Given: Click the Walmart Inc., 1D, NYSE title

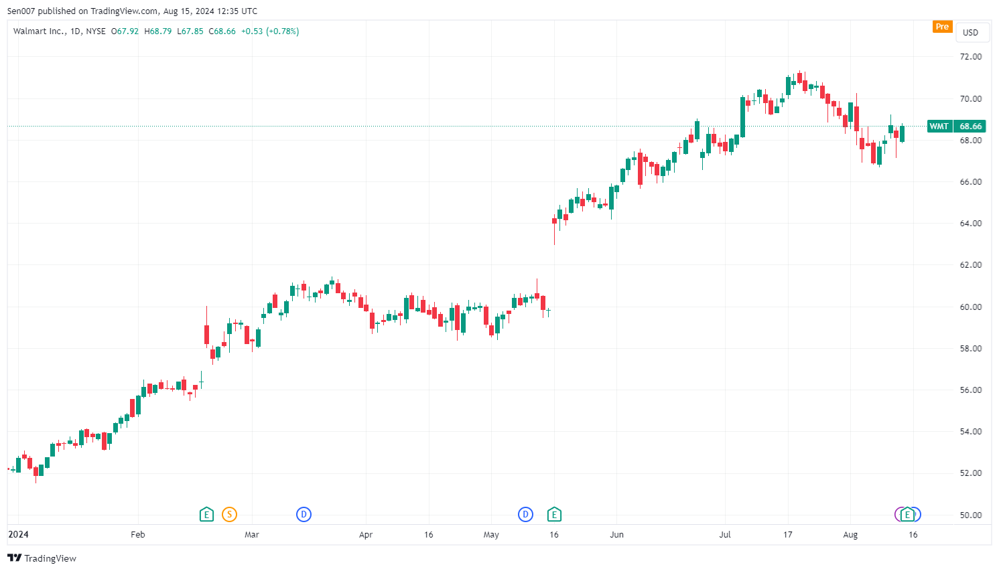Looking at the screenshot, I should click(x=60, y=31).
